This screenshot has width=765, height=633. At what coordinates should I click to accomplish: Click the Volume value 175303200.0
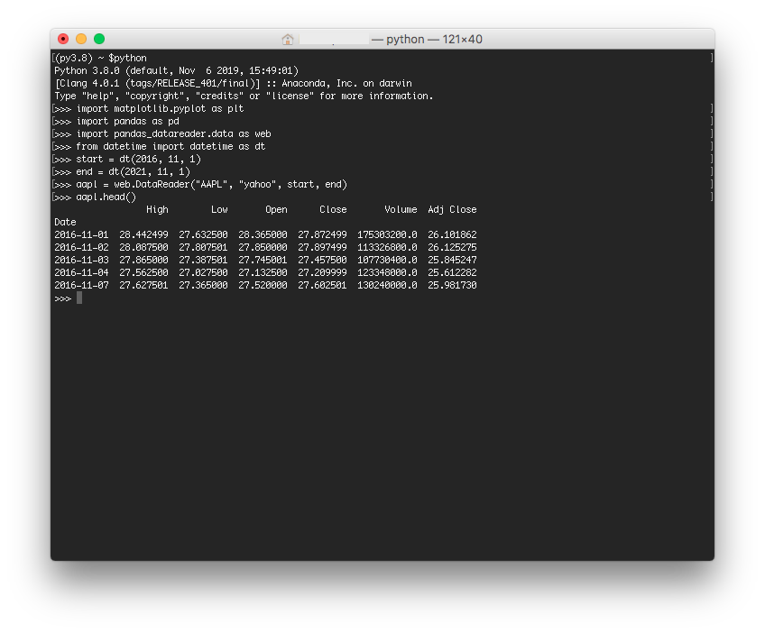387,235
